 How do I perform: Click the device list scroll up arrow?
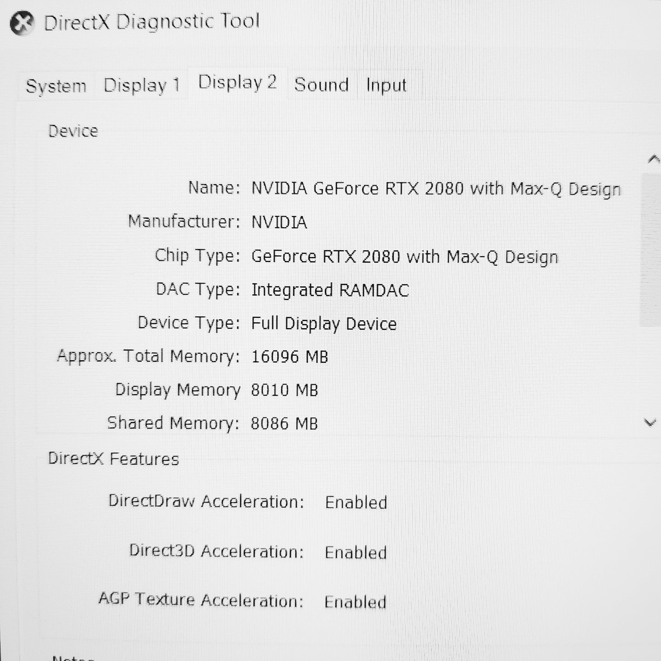(x=653, y=160)
